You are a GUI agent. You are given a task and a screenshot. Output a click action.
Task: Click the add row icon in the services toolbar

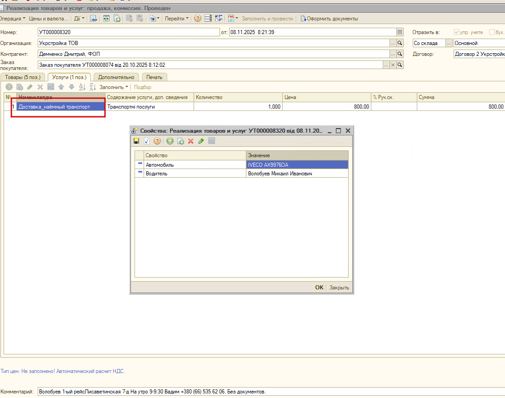[x=9, y=87]
